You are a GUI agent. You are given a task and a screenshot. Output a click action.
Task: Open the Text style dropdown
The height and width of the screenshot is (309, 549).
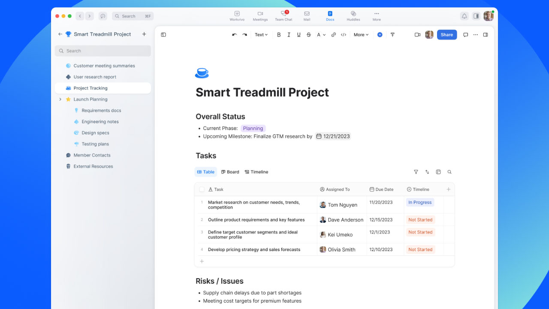[261, 35]
